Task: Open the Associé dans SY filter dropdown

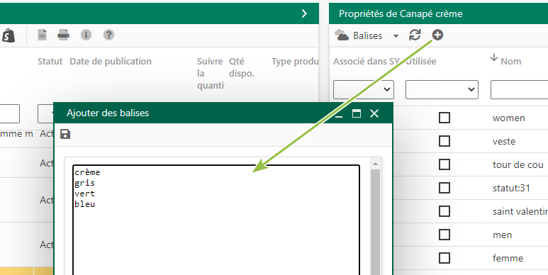Action: 364,90
